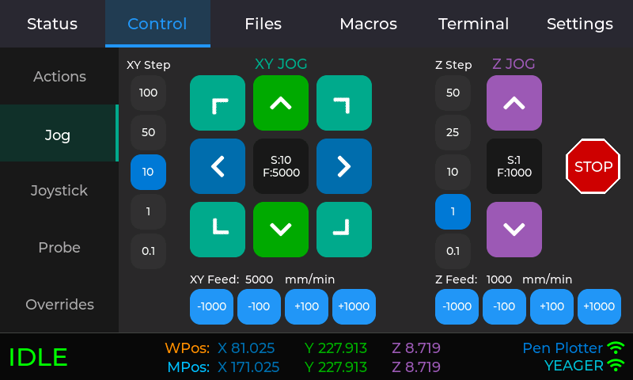Jog X axis right with blue arrow

344,166
